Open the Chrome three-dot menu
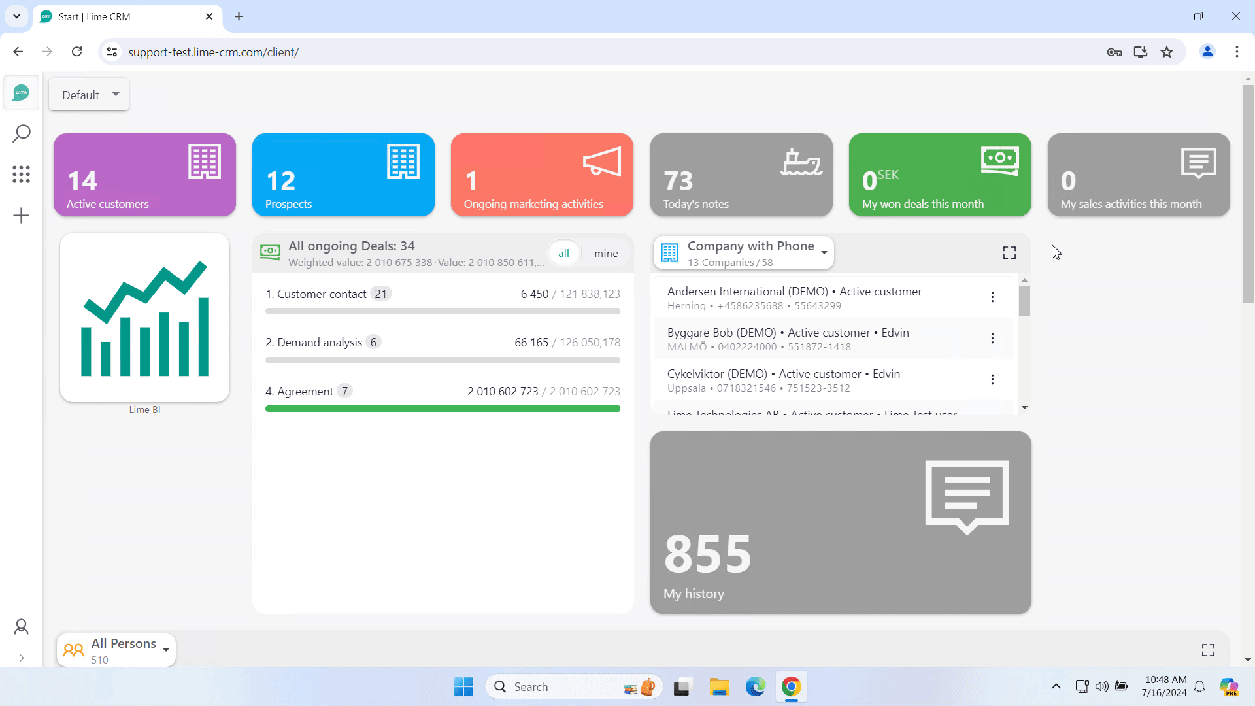The height and width of the screenshot is (706, 1255). click(x=1237, y=52)
